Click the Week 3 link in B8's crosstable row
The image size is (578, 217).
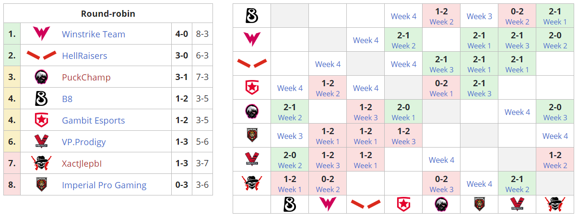[x=479, y=16]
